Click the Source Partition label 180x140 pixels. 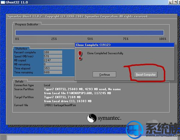[x=24, y=89]
